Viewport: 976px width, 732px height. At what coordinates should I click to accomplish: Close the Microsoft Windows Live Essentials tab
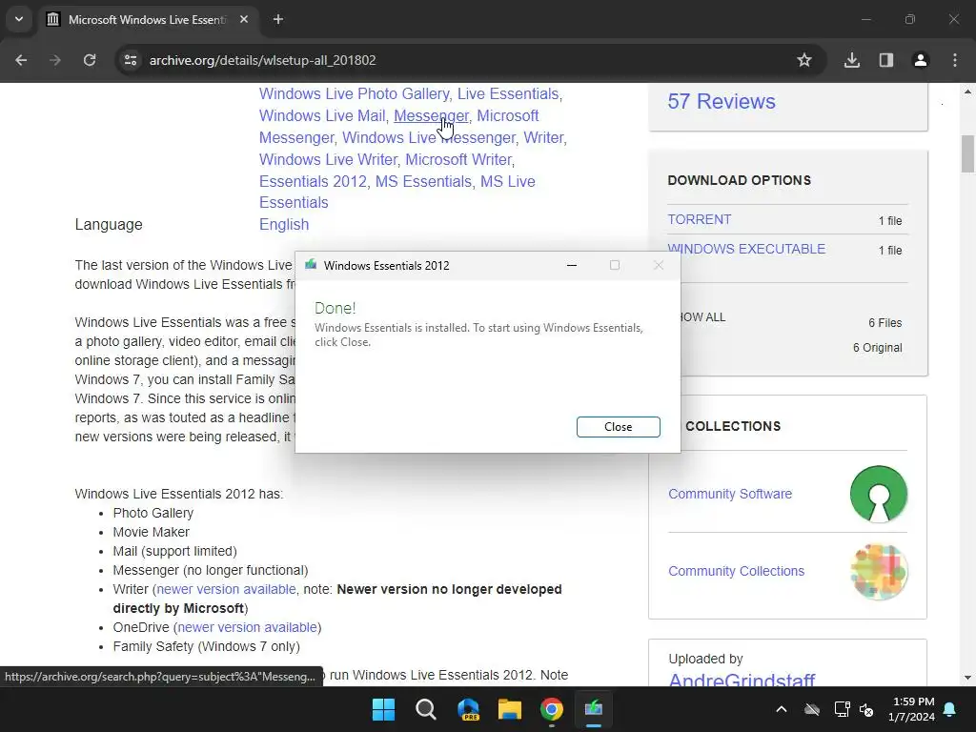[x=244, y=19]
